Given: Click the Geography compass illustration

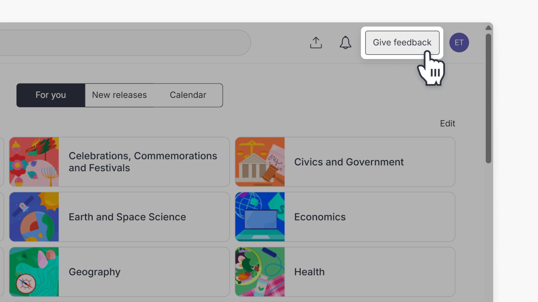Looking at the screenshot, I should click(x=34, y=272).
